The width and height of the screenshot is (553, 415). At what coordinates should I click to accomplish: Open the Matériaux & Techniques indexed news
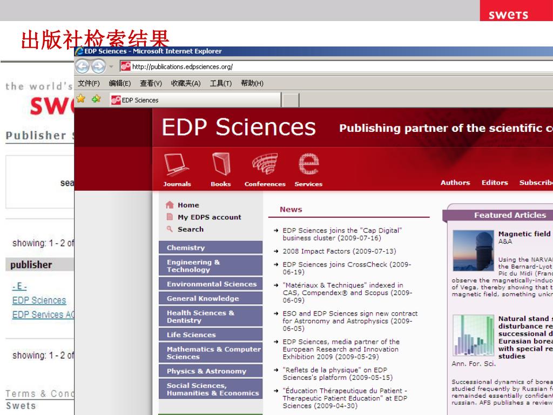click(347, 292)
